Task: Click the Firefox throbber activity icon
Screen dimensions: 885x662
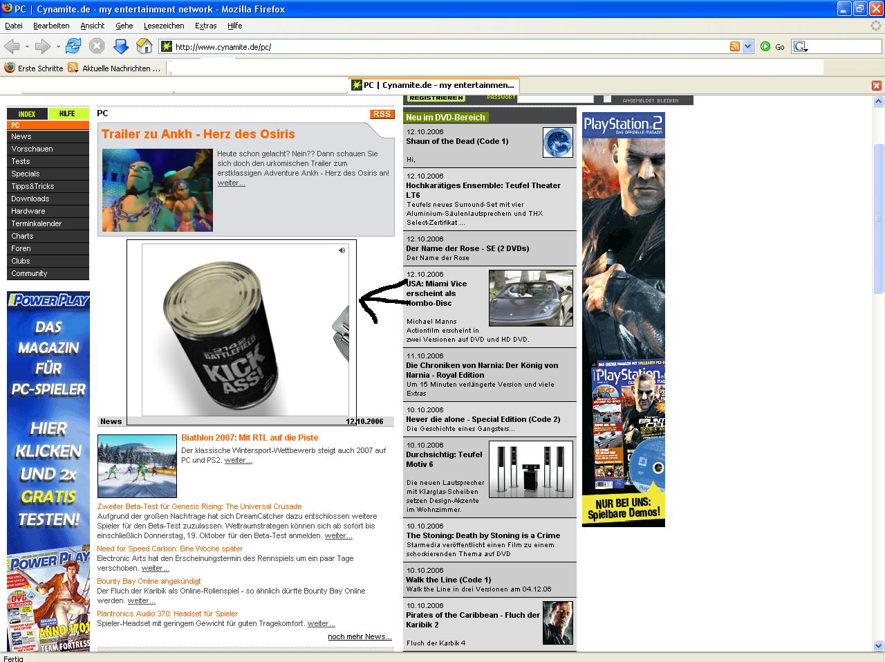Action: click(877, 26)
